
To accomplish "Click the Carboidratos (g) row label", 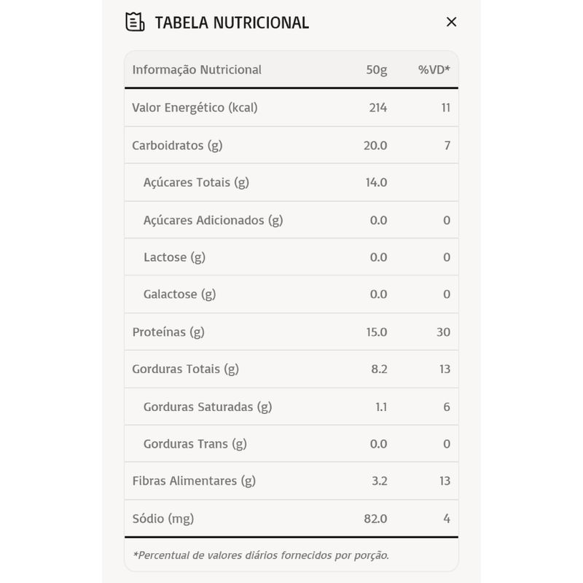I will tap(177, 145).
